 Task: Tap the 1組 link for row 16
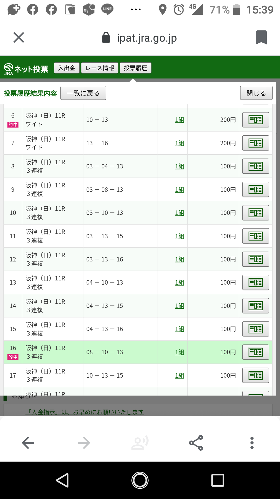[179, 352]
